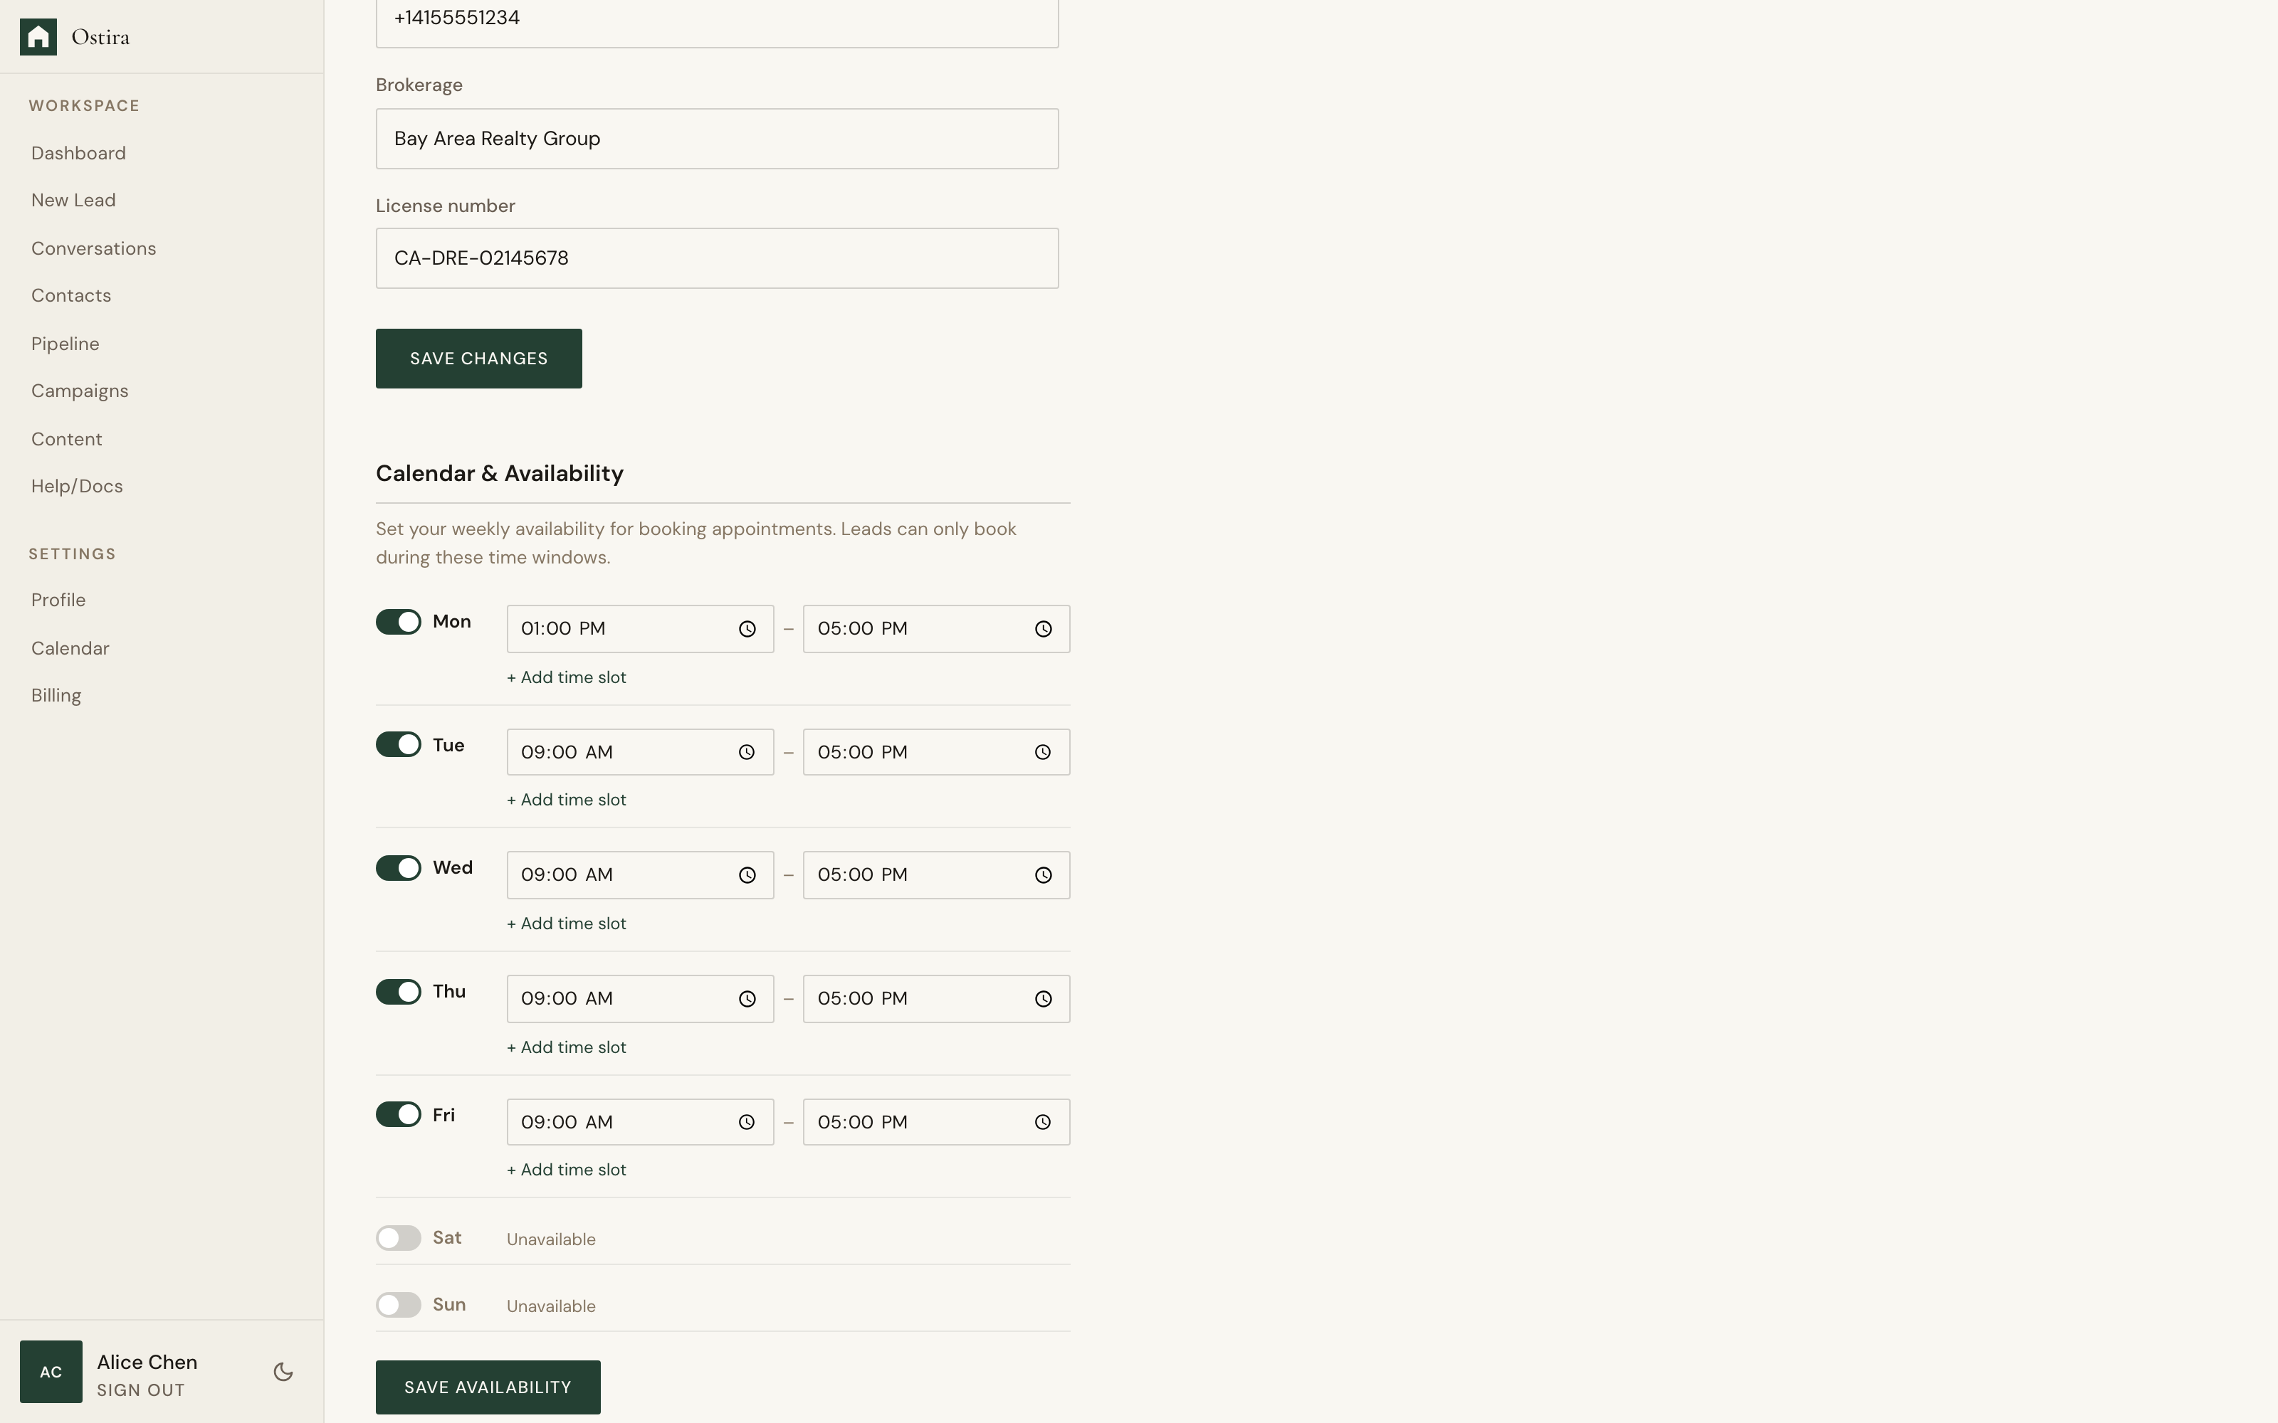
Task: Turn on the Sunday availability switch
Action: pos(398,1304)
